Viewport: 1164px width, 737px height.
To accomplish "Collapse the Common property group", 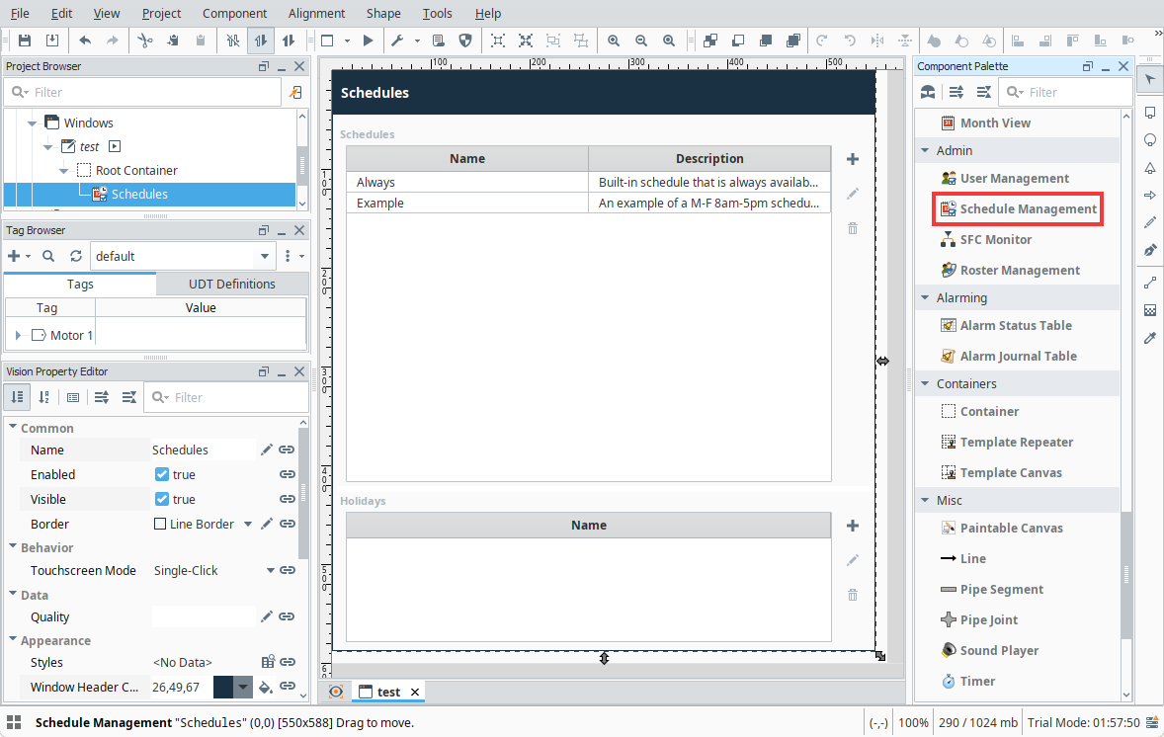I will 13,428.
